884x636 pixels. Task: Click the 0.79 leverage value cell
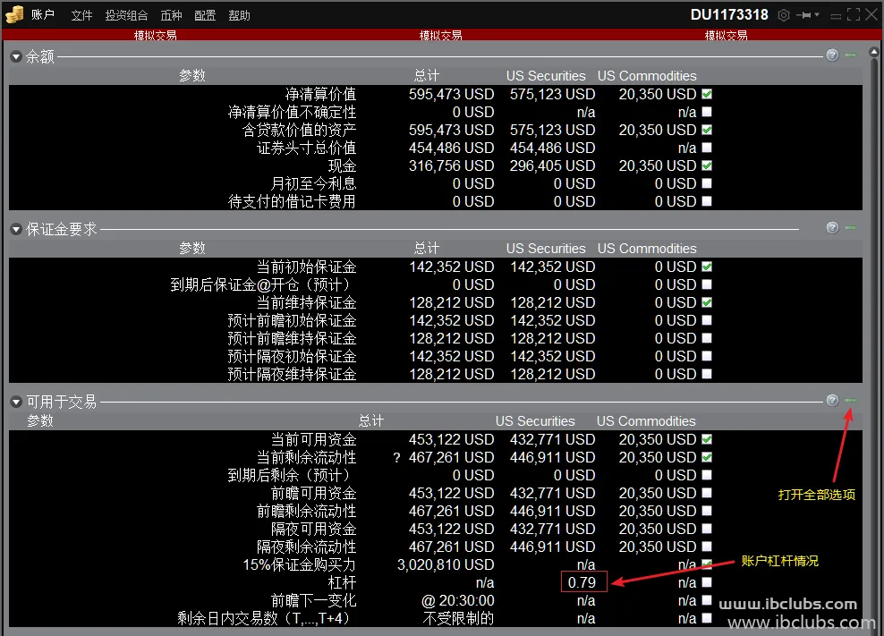click(x=584, y=582)
